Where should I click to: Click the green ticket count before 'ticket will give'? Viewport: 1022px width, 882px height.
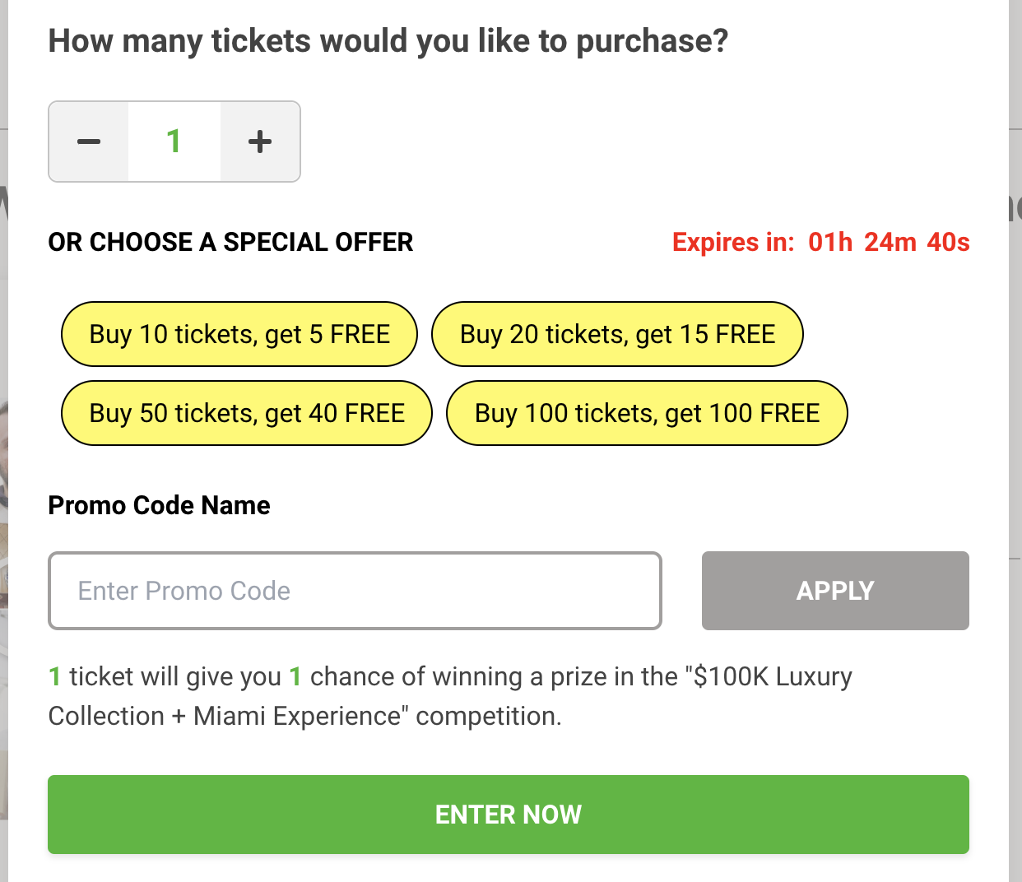55,676
